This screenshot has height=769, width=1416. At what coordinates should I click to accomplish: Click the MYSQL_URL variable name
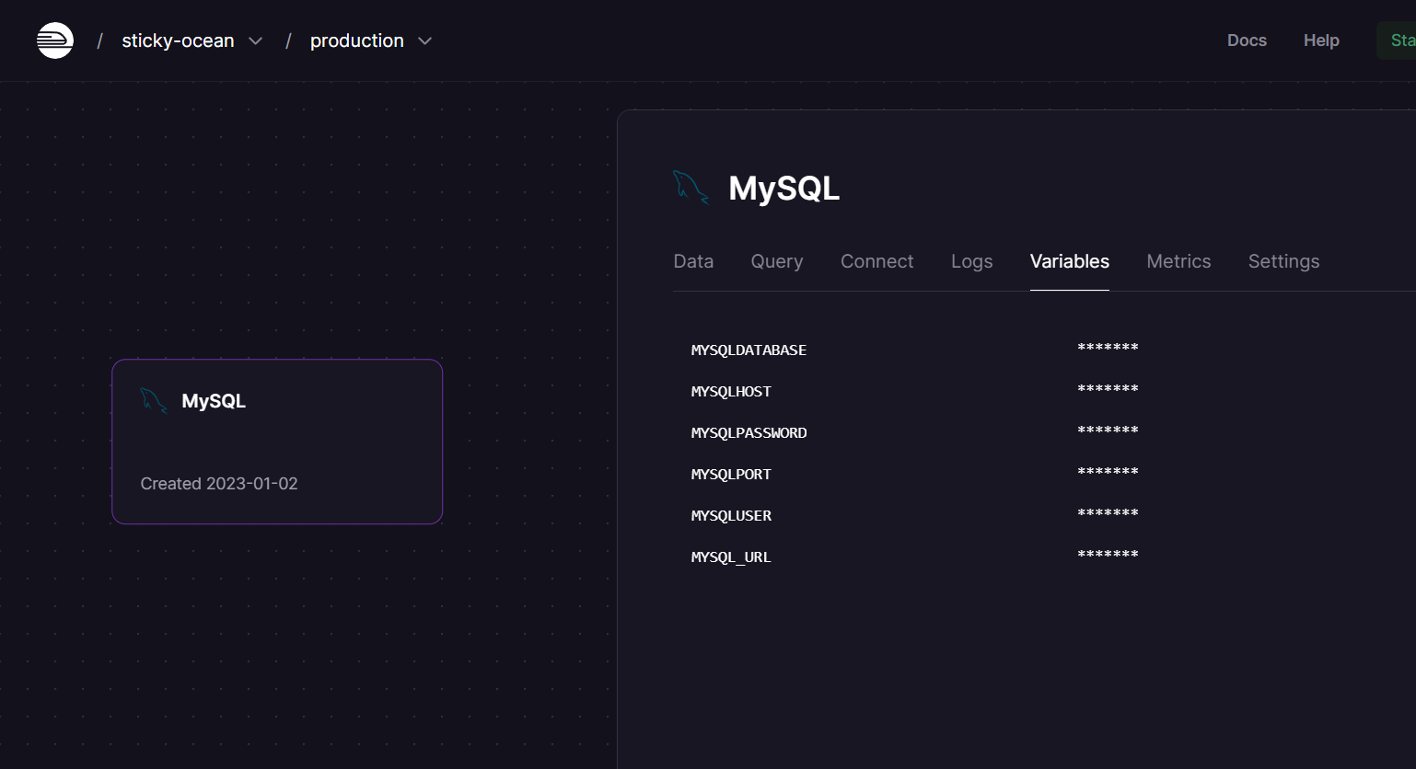pos(731,557)
